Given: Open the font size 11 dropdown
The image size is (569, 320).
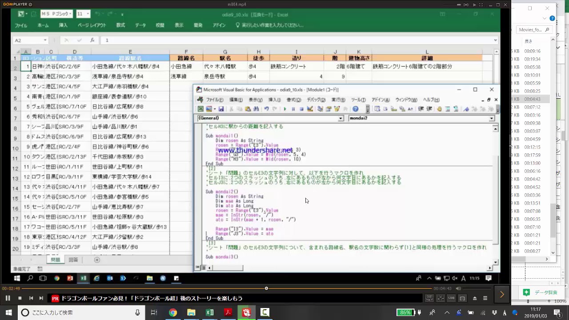Looking at the screenshot, I should [88, 14].
